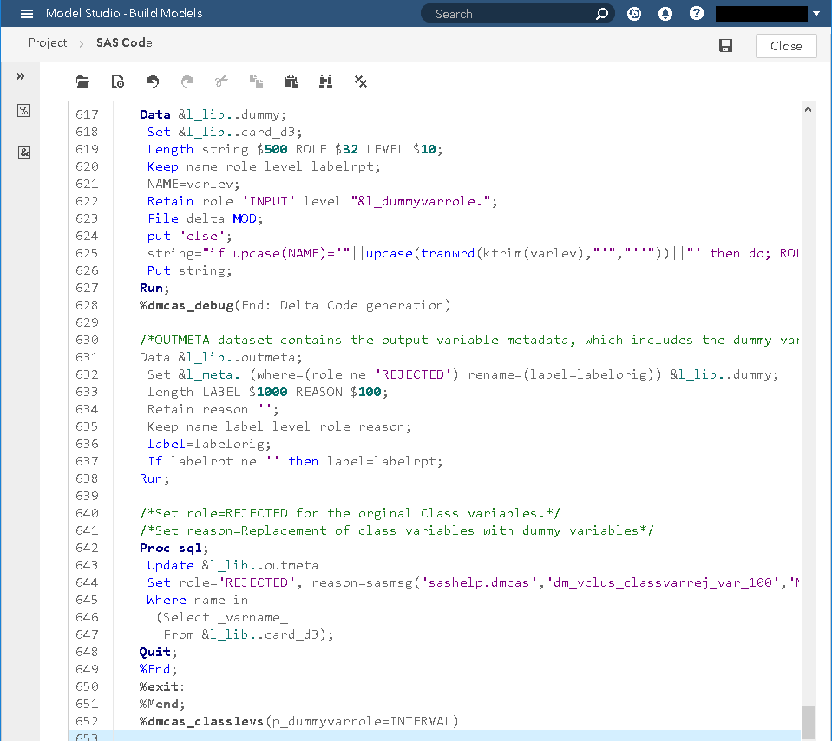Screen dimensions: 832x741
Task: Open the user account dropdown
Action: [816, 13]
